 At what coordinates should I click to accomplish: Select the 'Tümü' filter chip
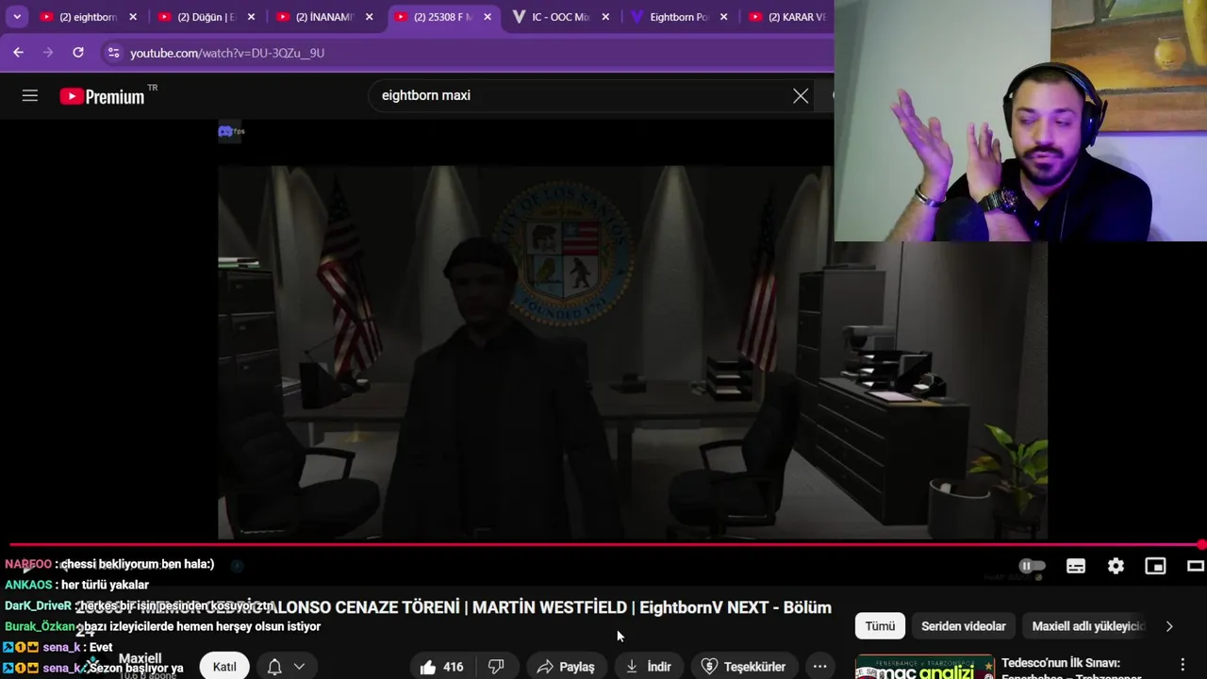point(880,626)
